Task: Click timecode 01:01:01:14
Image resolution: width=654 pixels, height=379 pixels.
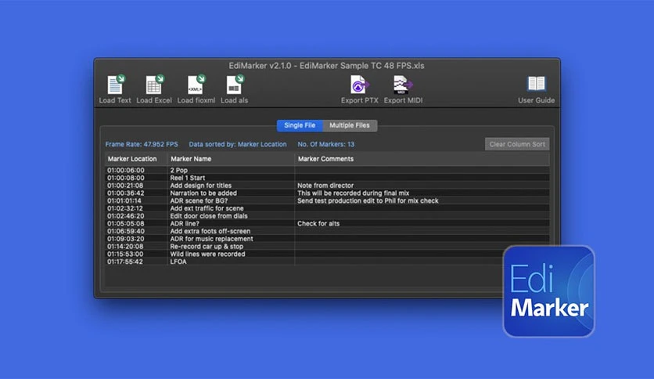Action: tap(124, 200)
